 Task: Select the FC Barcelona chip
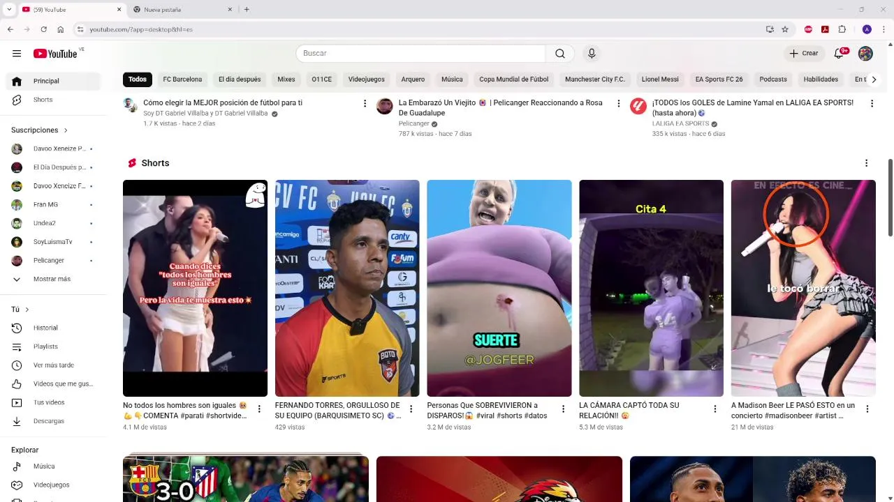tap(182, 79)
